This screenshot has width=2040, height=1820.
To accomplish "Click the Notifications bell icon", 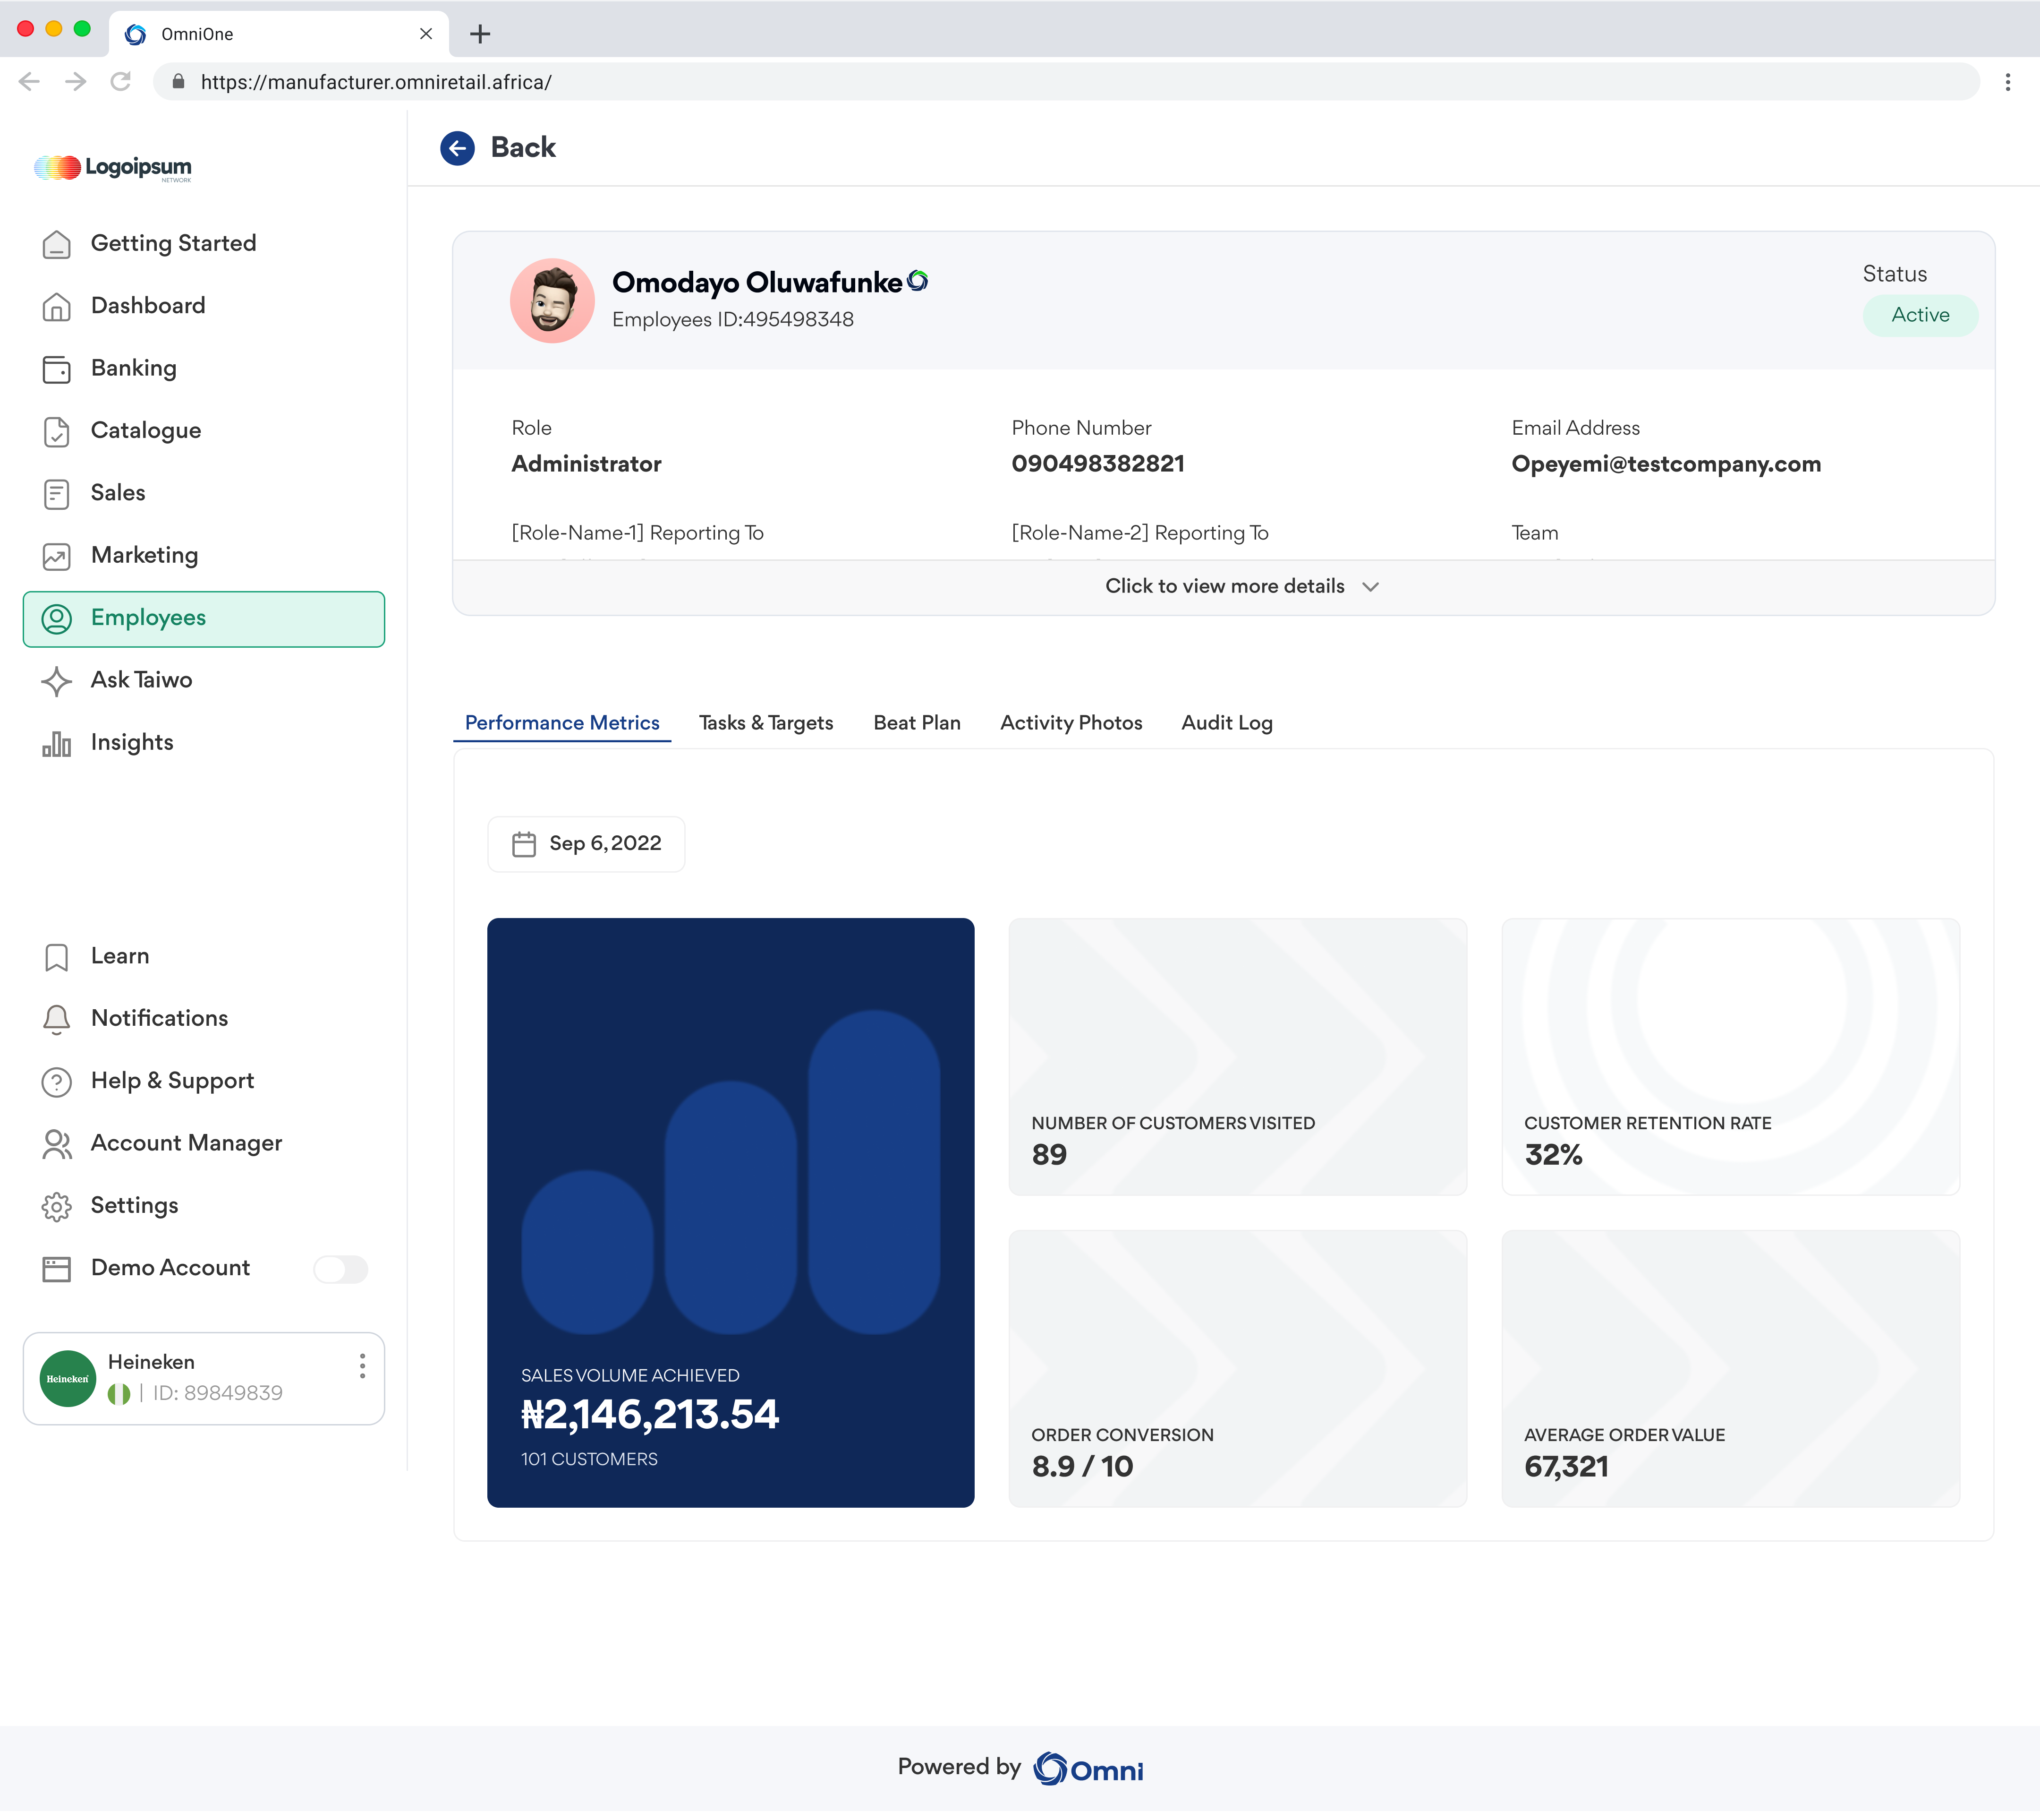I will 57,1019.
